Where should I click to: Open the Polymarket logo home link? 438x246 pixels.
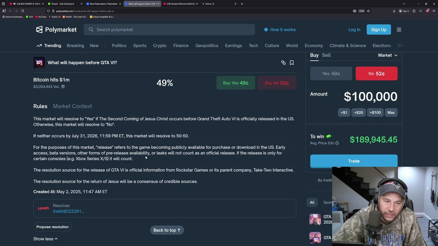56,30
